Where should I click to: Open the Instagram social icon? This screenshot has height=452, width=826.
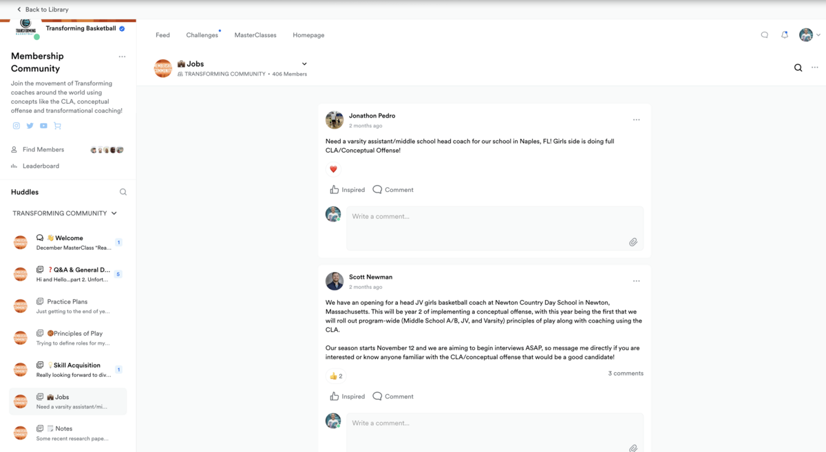17,126
